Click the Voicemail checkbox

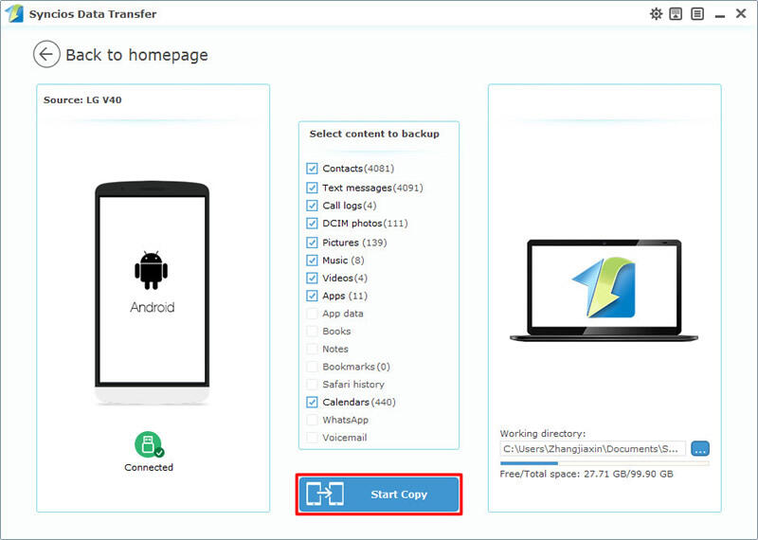(312, 438)
